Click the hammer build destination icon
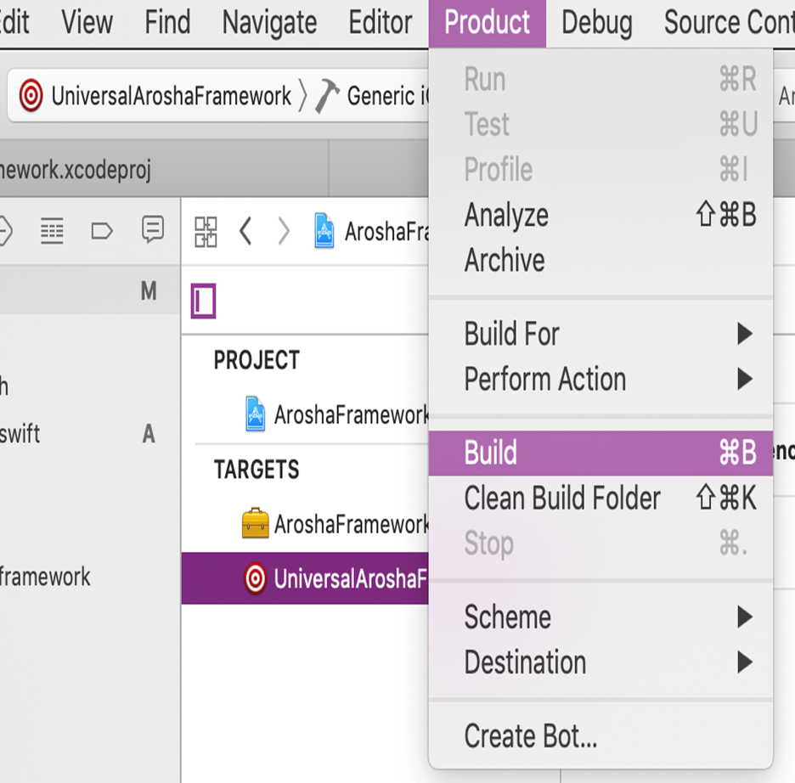This screenshot has height=783, width=795. click(x=328, y=95)
